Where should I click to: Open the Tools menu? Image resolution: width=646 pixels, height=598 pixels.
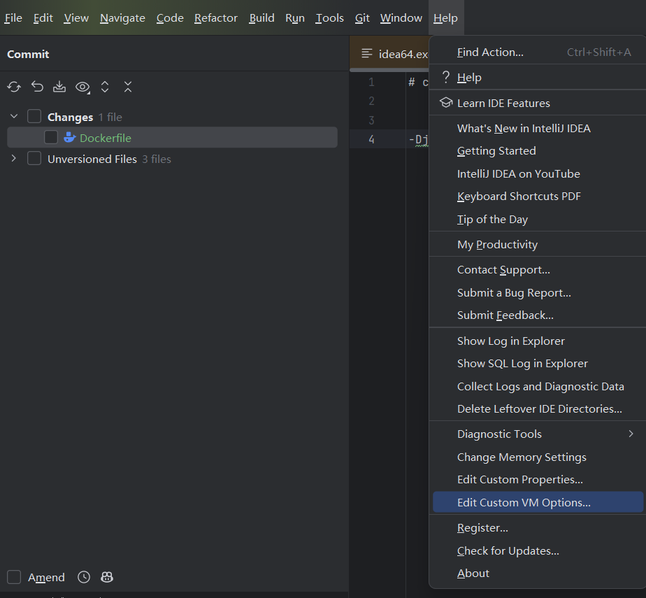point(329,18)
